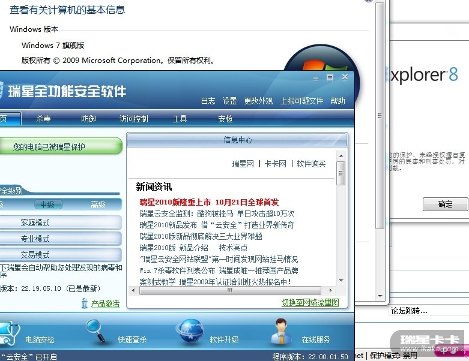Switch to the 杀毒 tab

44,119
